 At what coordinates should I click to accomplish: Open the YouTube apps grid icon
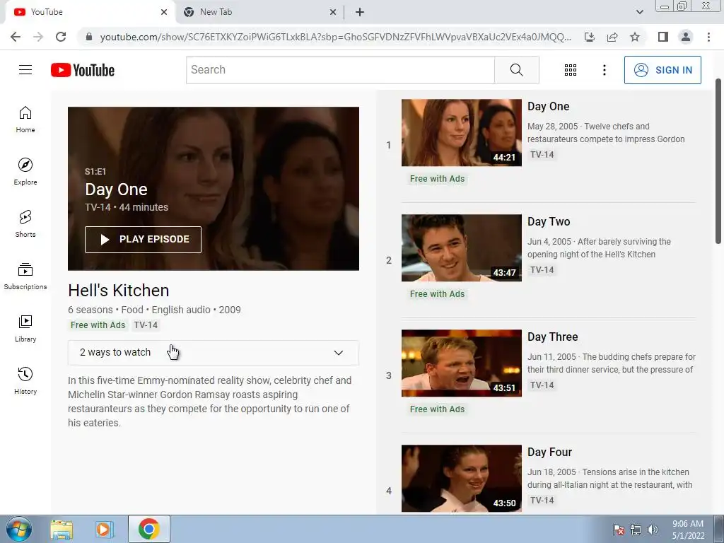point(571,70)
